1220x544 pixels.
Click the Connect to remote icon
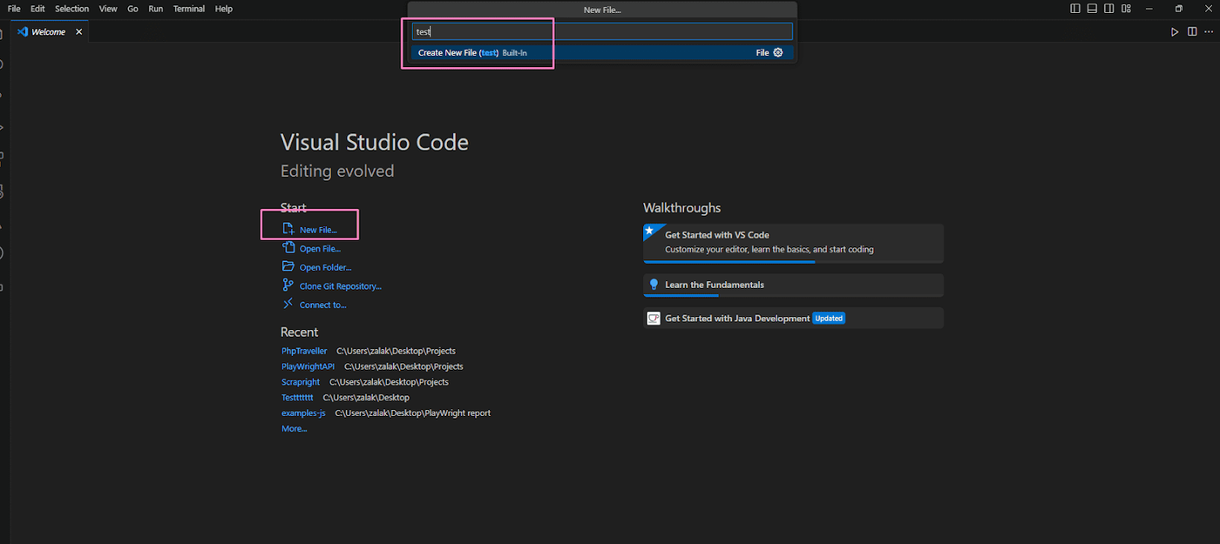(288, 304)
